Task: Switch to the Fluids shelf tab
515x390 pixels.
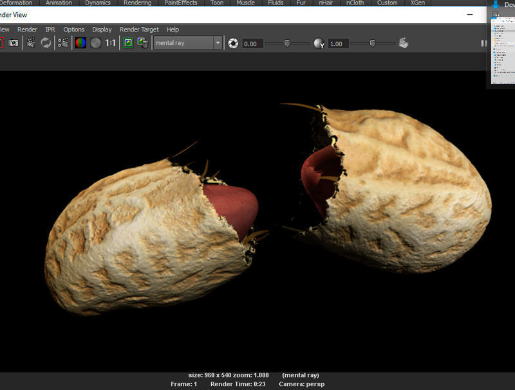Action: (x=276, y=3)
